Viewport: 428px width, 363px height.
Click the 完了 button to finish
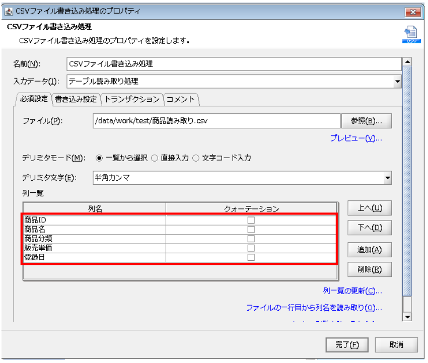[346, 345]
